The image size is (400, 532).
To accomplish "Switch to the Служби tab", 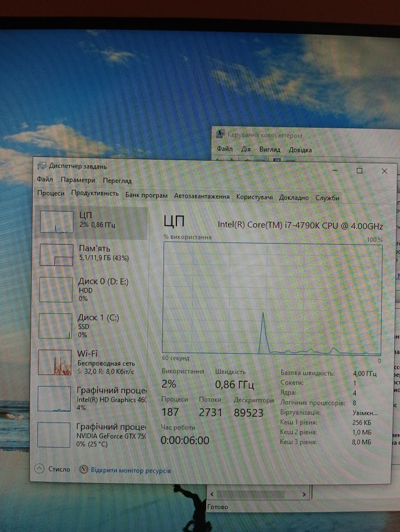I will 327,198.
